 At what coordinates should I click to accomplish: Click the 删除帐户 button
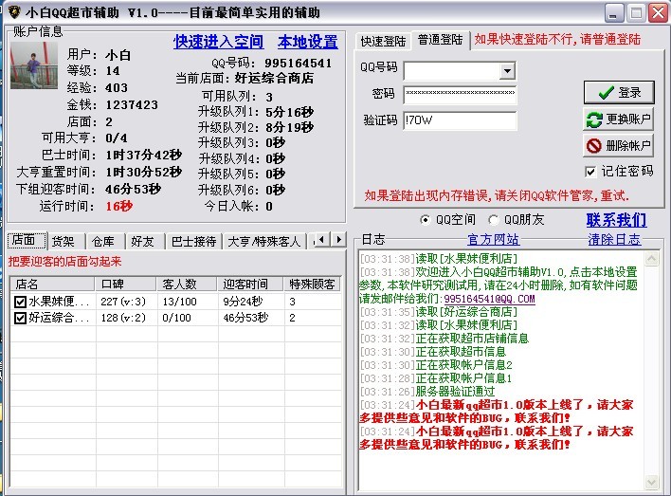(619, 145)
